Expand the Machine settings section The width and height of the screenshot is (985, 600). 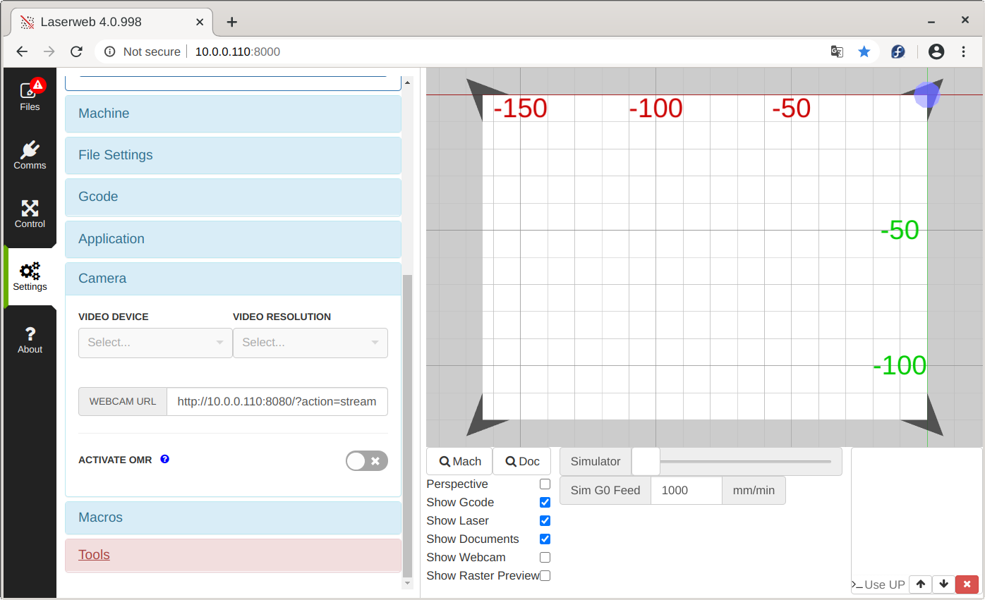point(233,114)
